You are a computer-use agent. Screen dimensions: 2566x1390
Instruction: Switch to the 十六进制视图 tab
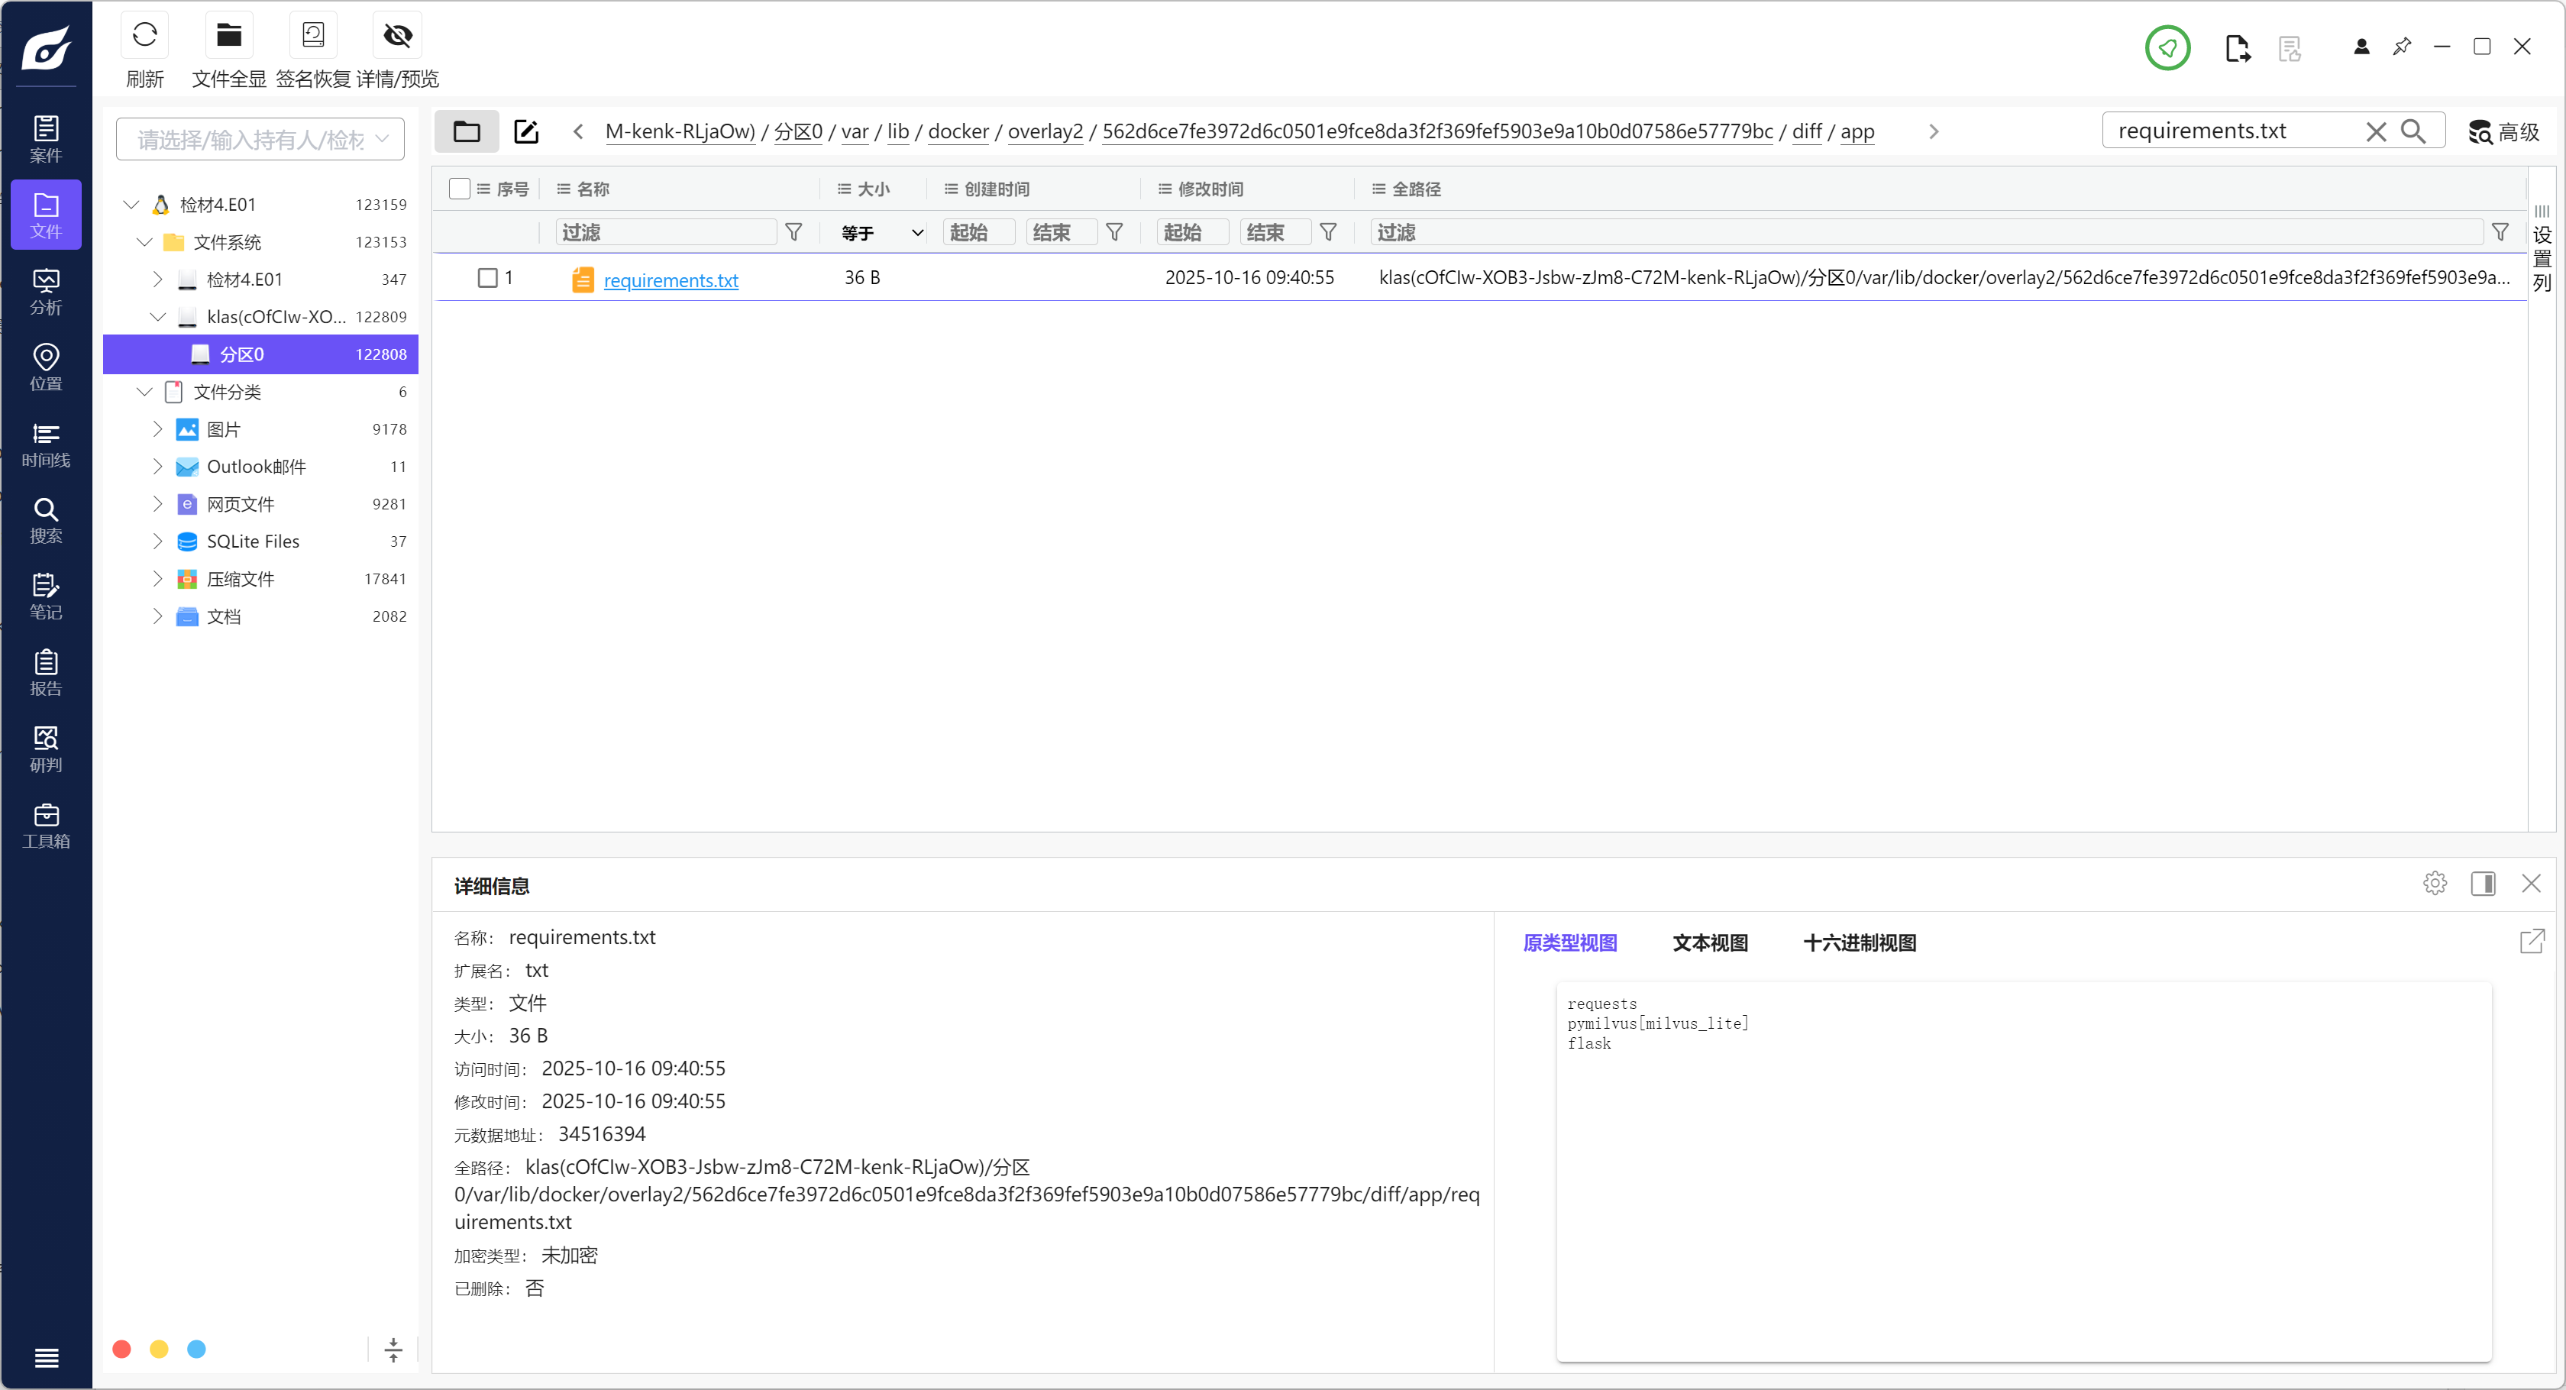[x=1859, y=942]
